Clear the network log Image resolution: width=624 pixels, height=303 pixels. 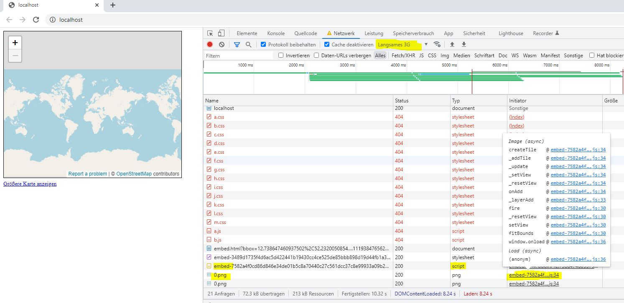tap(222, 45)
